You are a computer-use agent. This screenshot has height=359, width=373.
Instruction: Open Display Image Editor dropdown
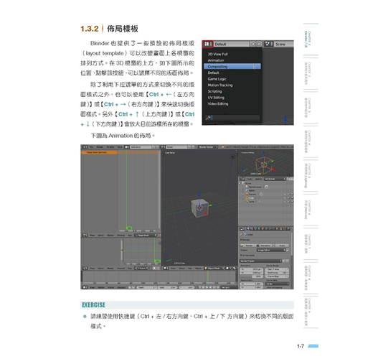(x=271, y=250)
